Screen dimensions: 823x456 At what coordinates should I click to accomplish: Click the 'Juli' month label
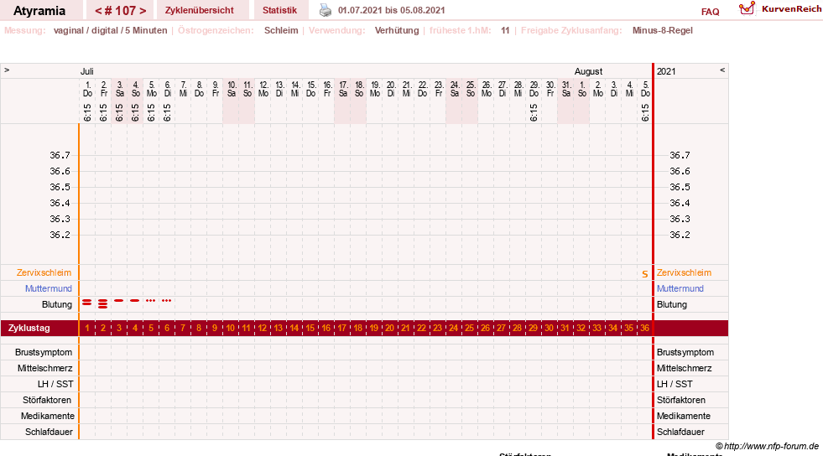click(86, 71)
